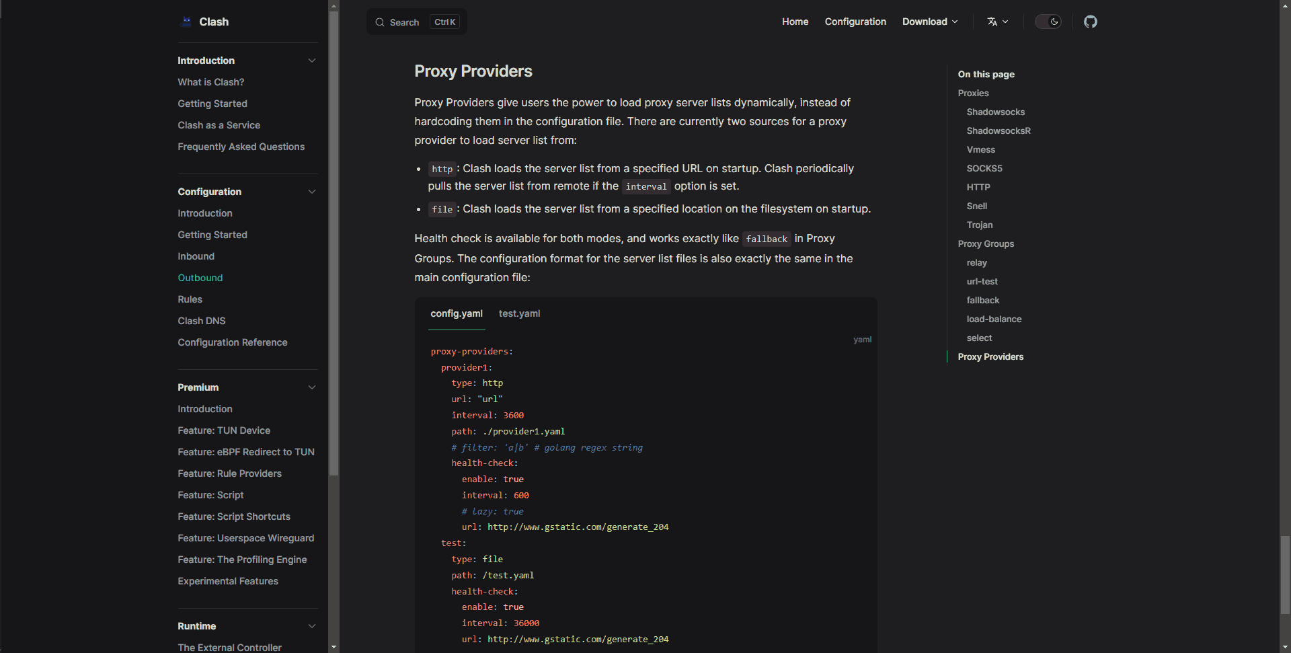The height and width of the screenshot is (653, 1291).
Task: Click the main page scrollbar thumb
Action: (x=1285, y=575)
